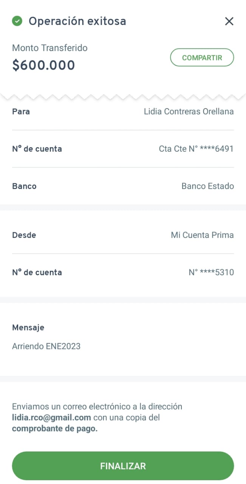Viewport: 246px width, 484px height.
Task: Click the Banco Estado value
Action: tap(207, 186)
